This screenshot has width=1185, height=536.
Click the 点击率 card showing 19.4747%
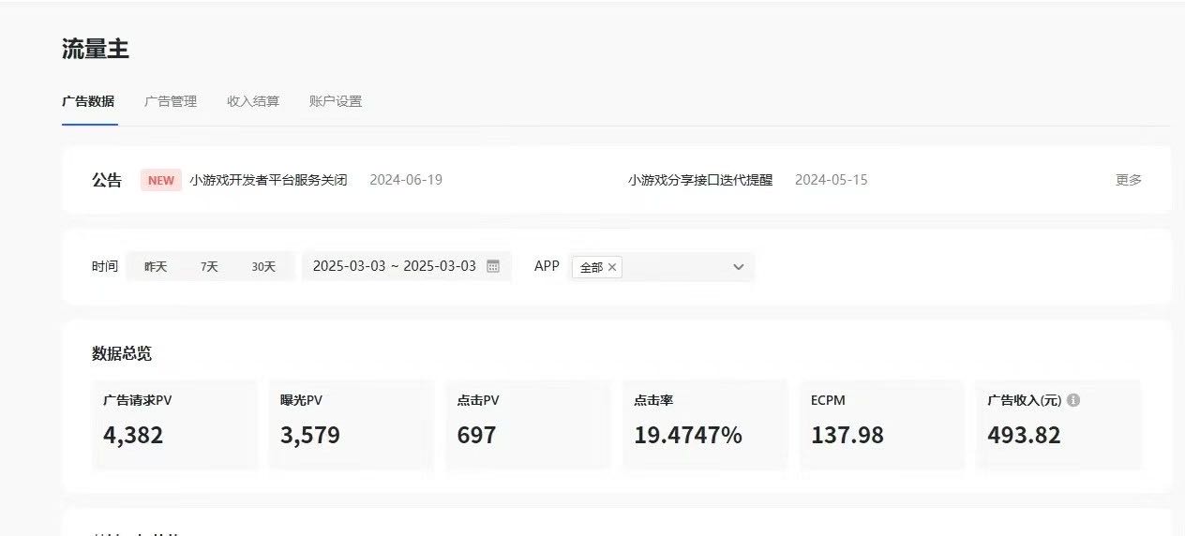705,424
